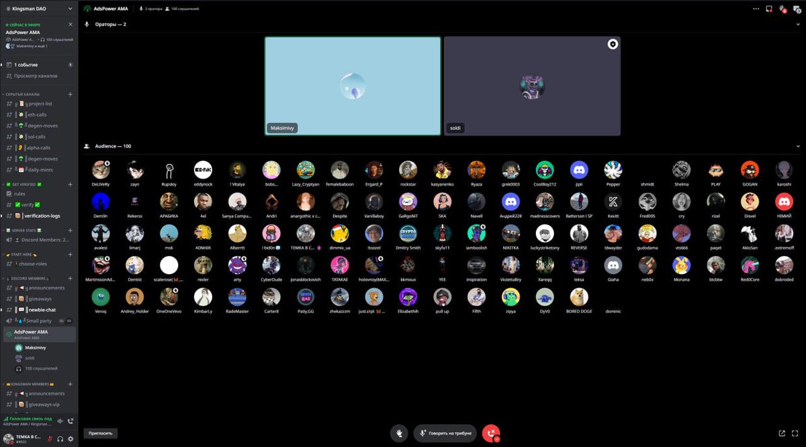
Task: Disconnect voice with the phone-x icon
Action: tap(71, 421)
